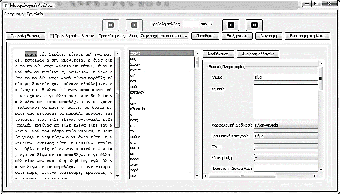Click the Αναίρεση αλλαγών button
Viewport: 340px width, 194px height.
click(x=258, y=54)
